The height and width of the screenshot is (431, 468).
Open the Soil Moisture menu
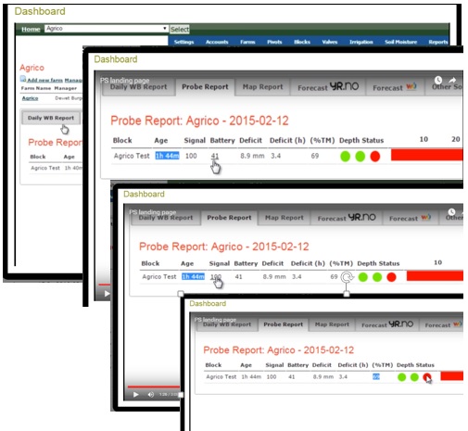click(x=400, y=42)
